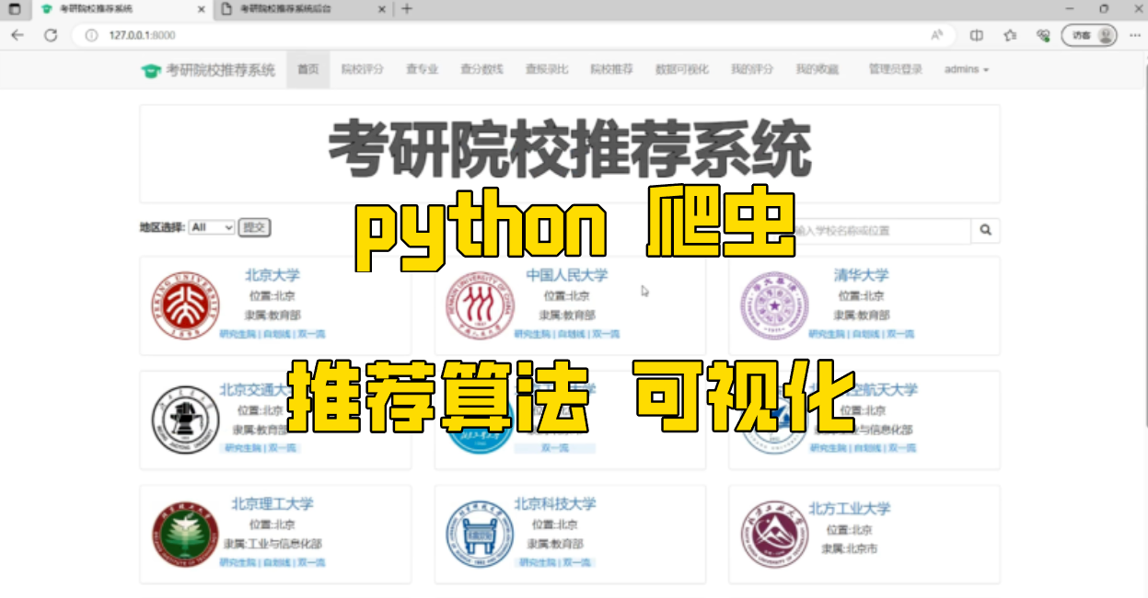Open 院校评分 in the navbar

point(362,70)
